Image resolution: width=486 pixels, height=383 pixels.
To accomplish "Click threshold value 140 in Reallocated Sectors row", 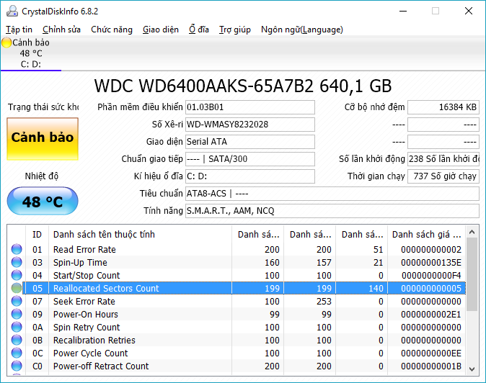I will (x=376, y=289).
